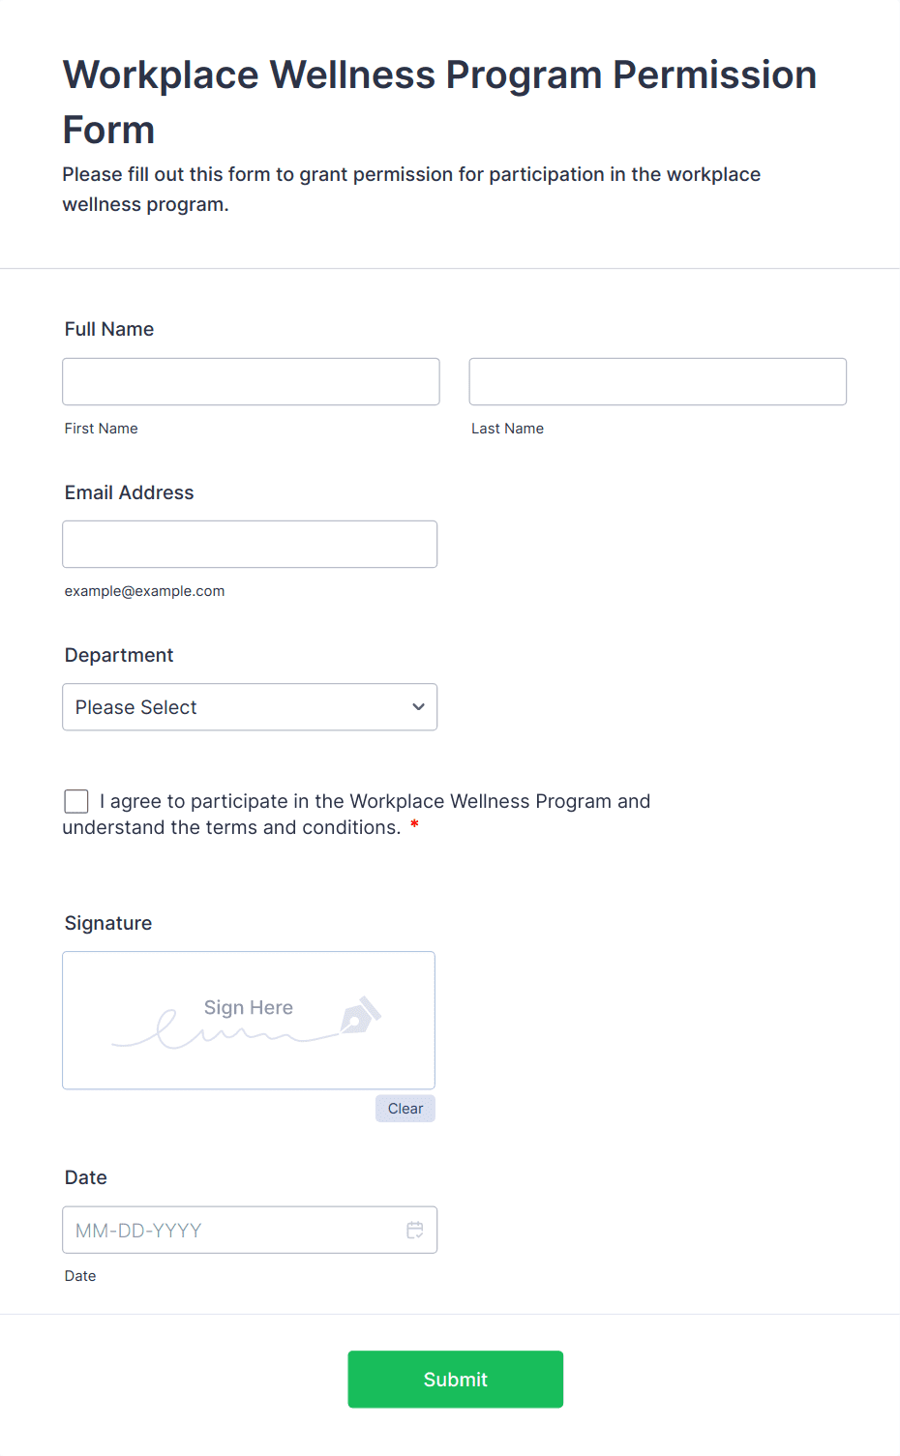The image size is (900, 1456).
Task: Click the scribble signature line graphic
Action: (225, 1030)
